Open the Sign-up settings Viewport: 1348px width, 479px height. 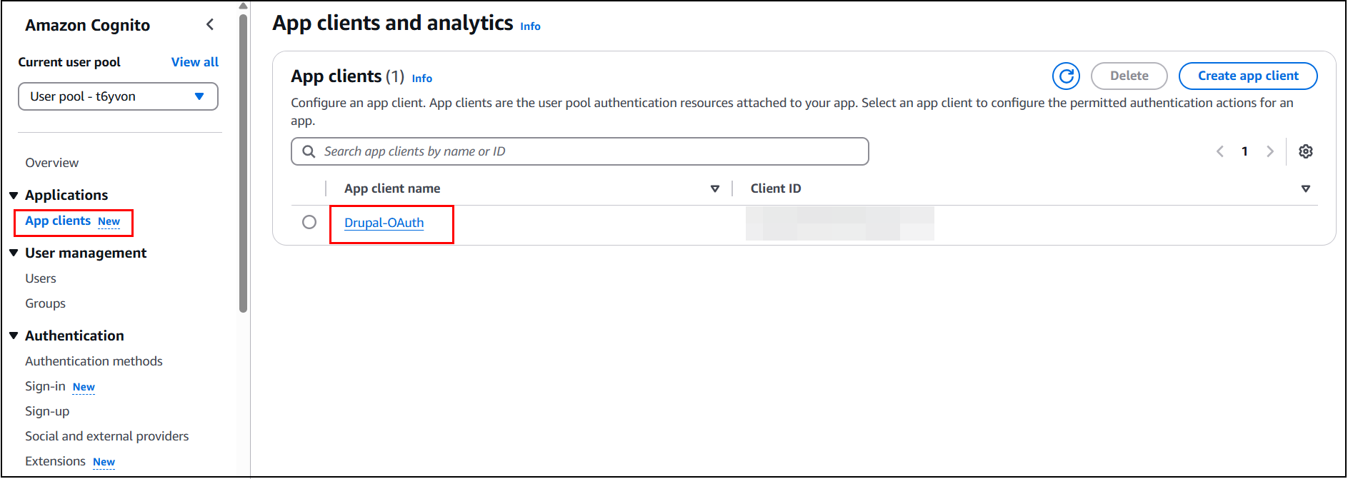(46, 410)
